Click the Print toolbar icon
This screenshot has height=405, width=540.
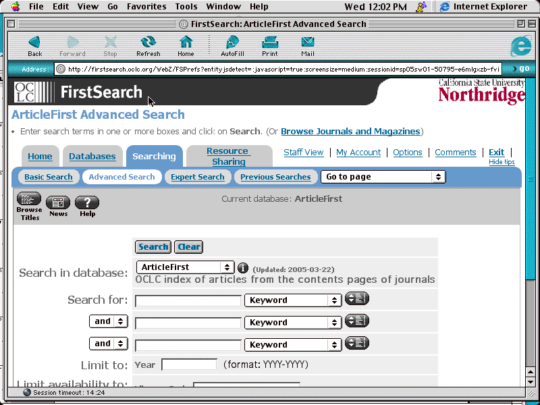[x=269, y=46]
